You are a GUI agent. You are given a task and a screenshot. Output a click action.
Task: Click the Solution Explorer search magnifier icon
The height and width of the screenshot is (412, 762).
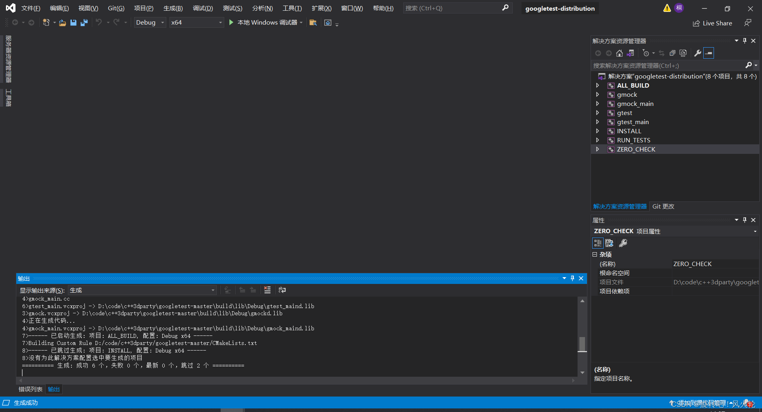(749, 65)
